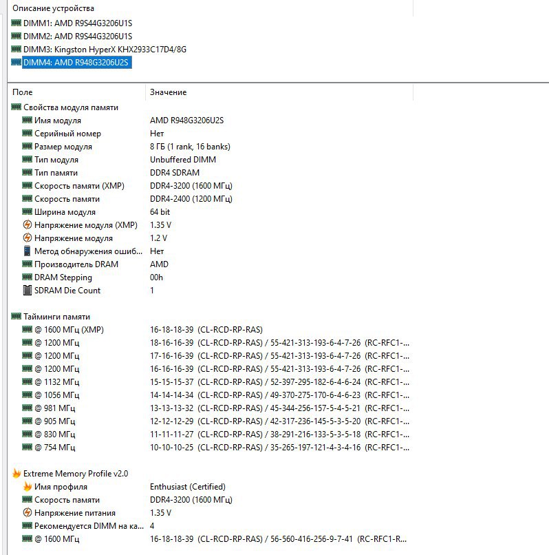Click the icon next to 'DRAM Stepping'
The height and width of the screenshot is (555, 549).
pyautogui.click(x=28, y=277)
